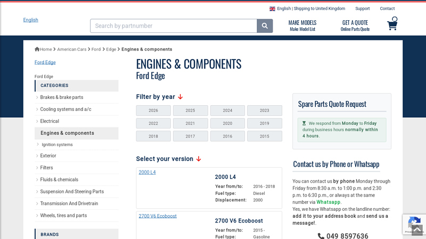The image size is (426, 239).
Task: Expand Electrical category
Action: [50, 121]
